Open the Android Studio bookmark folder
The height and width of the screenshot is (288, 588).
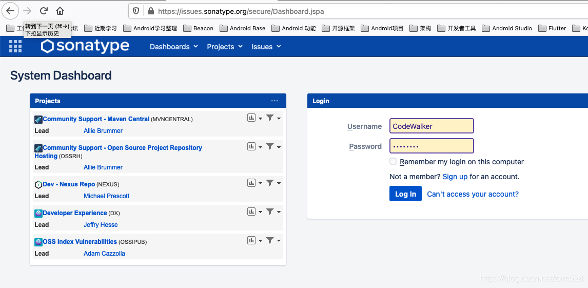[507, 28]
